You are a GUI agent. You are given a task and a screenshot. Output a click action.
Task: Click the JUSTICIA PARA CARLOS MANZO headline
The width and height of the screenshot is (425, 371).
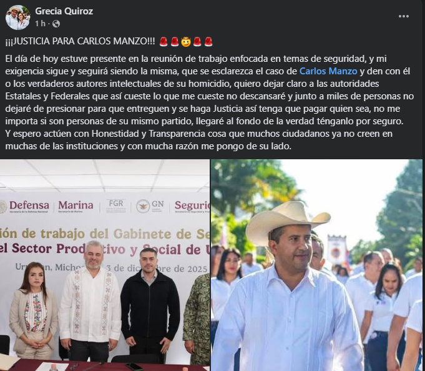pyautogui.click(x=81, y=41)
